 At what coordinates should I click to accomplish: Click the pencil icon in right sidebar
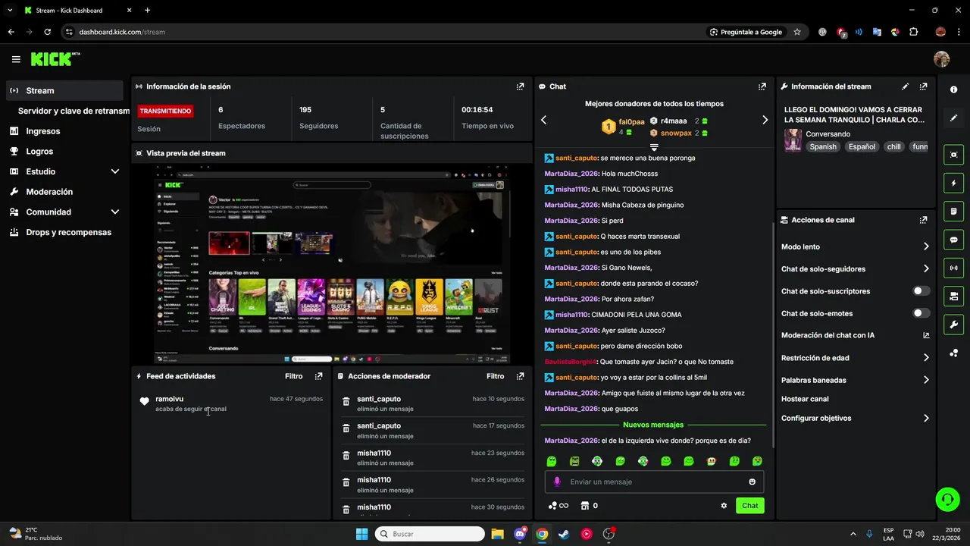click(953, 118)
